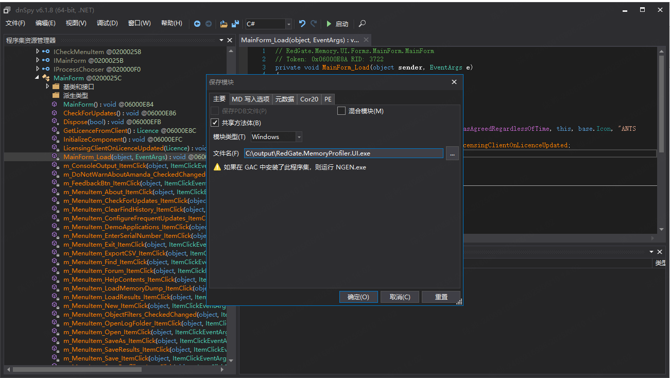Click the redo arrow icon

314,24
